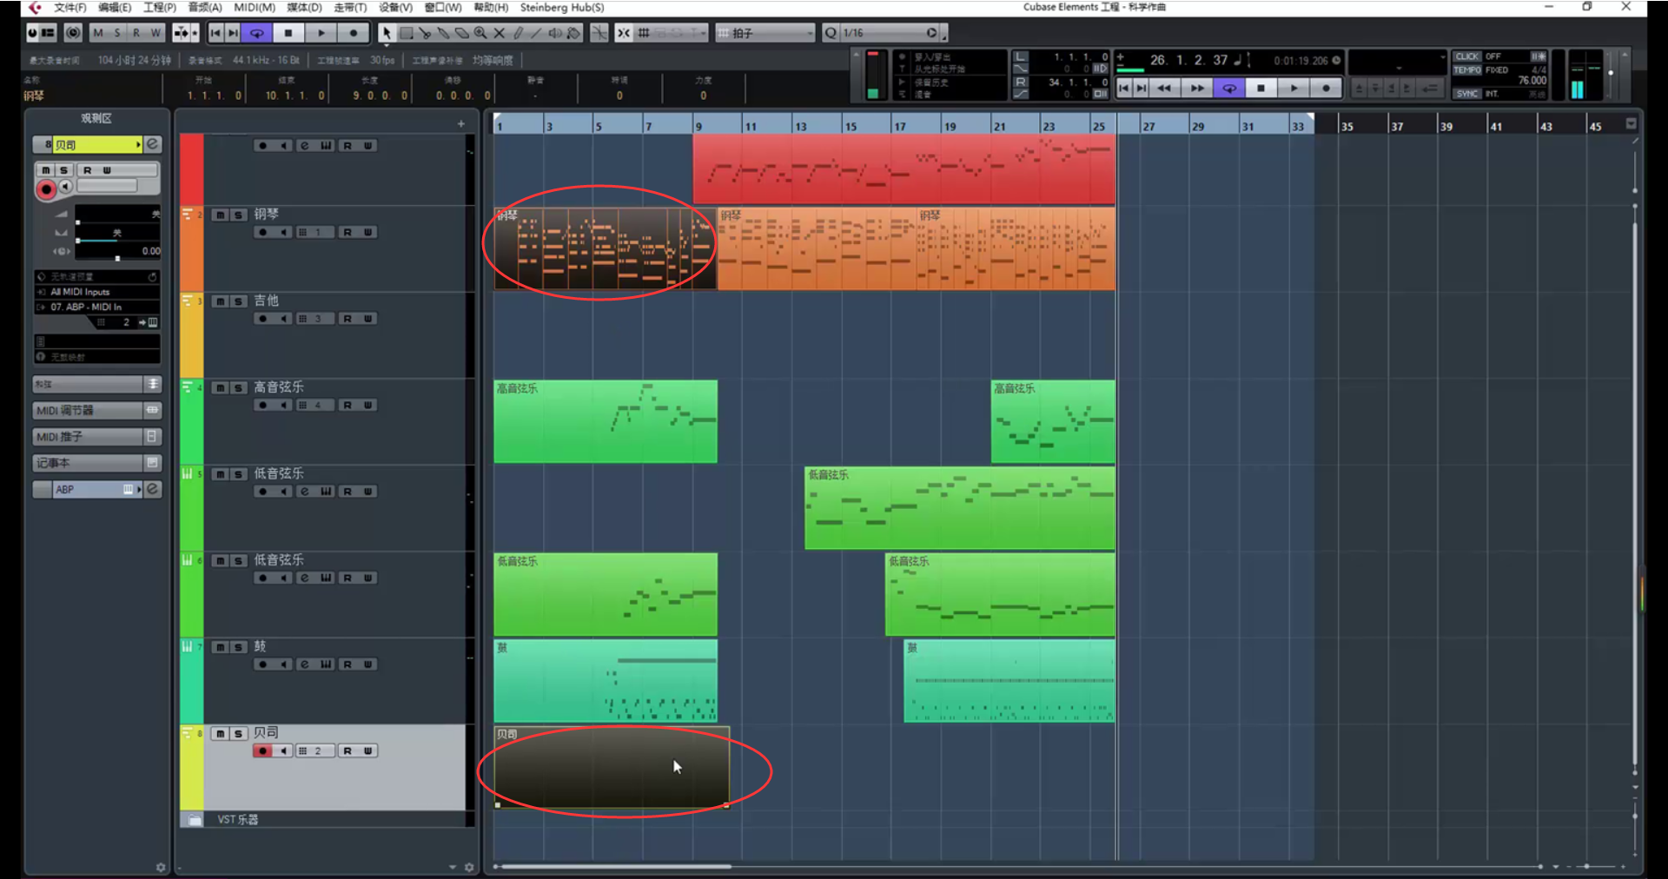Select the 贝司 MIDI part in timeline
Image resolution: width=1668 pixels, height=879 pixels.
pyautogui.click(x=612, y=767)
